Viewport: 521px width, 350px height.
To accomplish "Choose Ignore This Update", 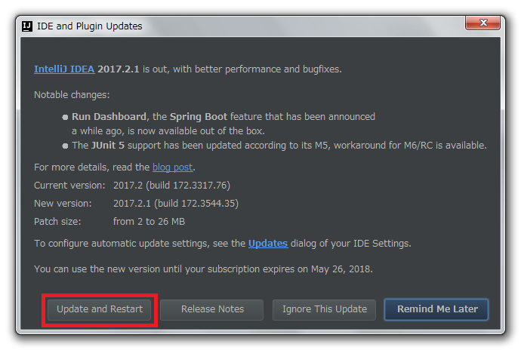I will (324, 309).
